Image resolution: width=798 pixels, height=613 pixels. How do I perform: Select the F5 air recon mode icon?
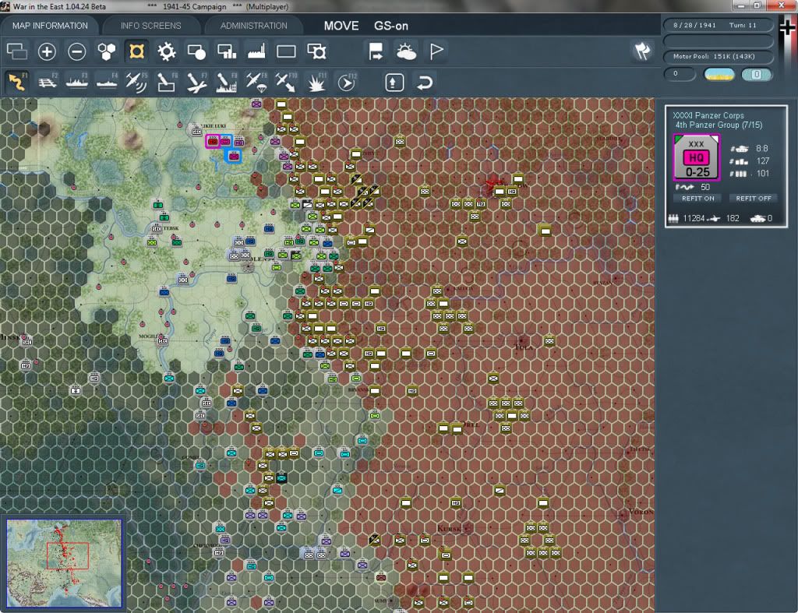(136, 82)
